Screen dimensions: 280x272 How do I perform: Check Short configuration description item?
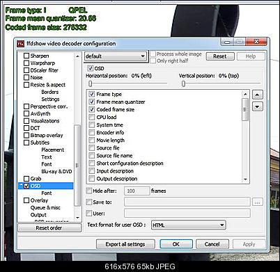point(92,163)
